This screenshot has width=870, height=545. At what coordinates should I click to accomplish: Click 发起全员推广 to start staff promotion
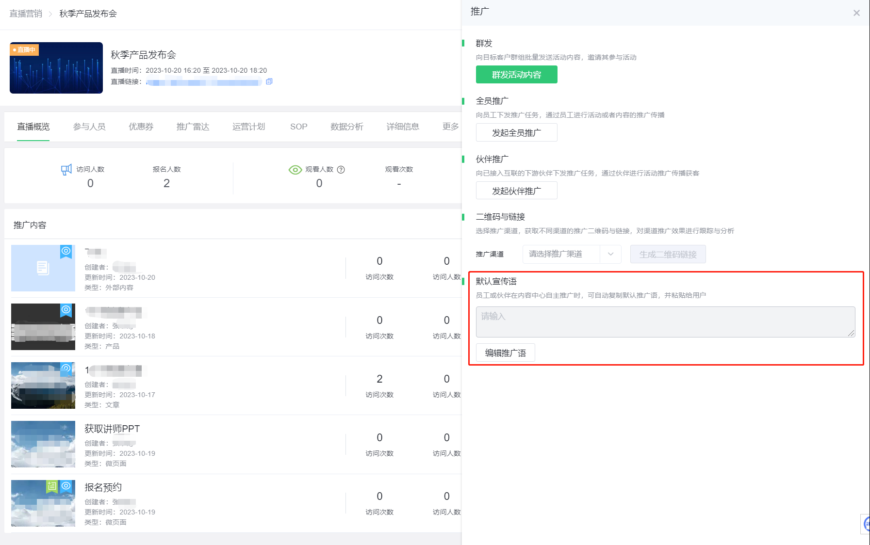[516, 132]
